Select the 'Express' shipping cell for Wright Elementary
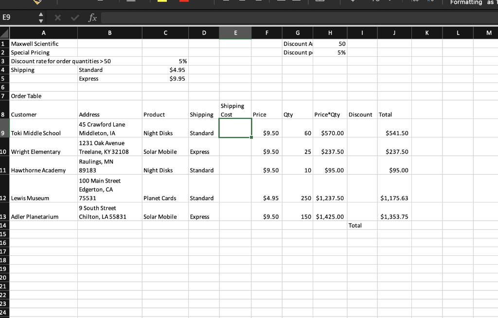This screenshot has width=498, height=318. click(204, 147)
